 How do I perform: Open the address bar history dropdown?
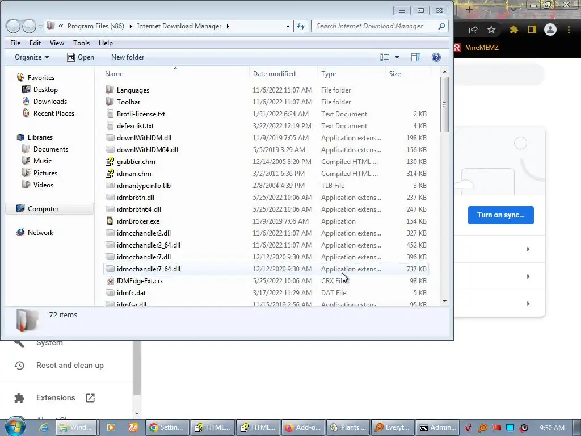pos(288,26)
